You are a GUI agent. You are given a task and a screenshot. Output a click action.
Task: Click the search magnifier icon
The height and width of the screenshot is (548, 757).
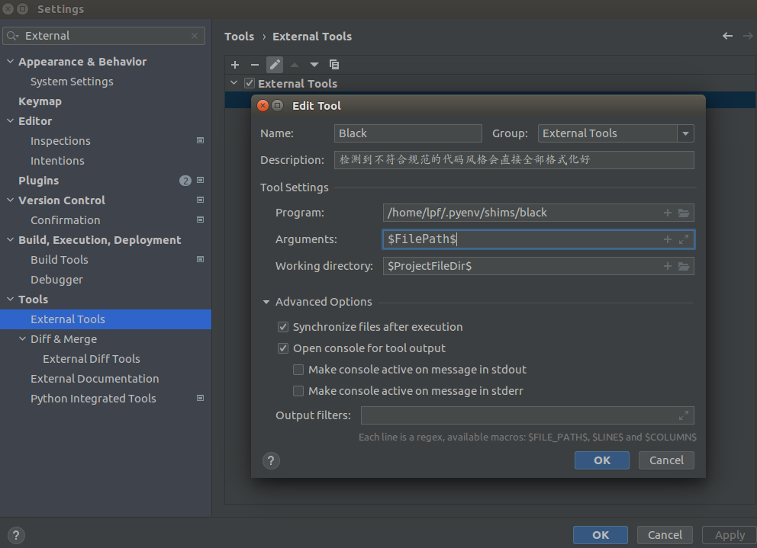(x=12, y=36)
